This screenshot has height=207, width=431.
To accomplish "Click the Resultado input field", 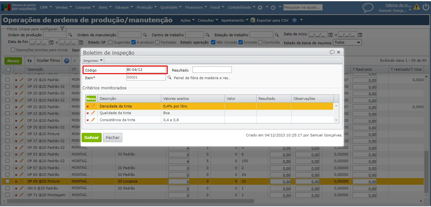I will click(212, 70).
